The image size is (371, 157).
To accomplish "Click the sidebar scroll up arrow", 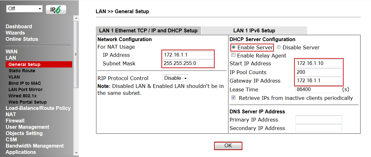I will click(x=76, y=19).
